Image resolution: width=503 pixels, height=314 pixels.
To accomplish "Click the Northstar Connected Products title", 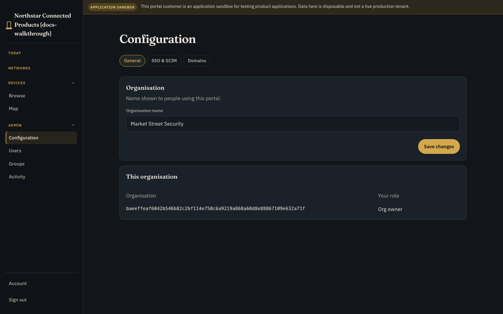I will point(43,24).
